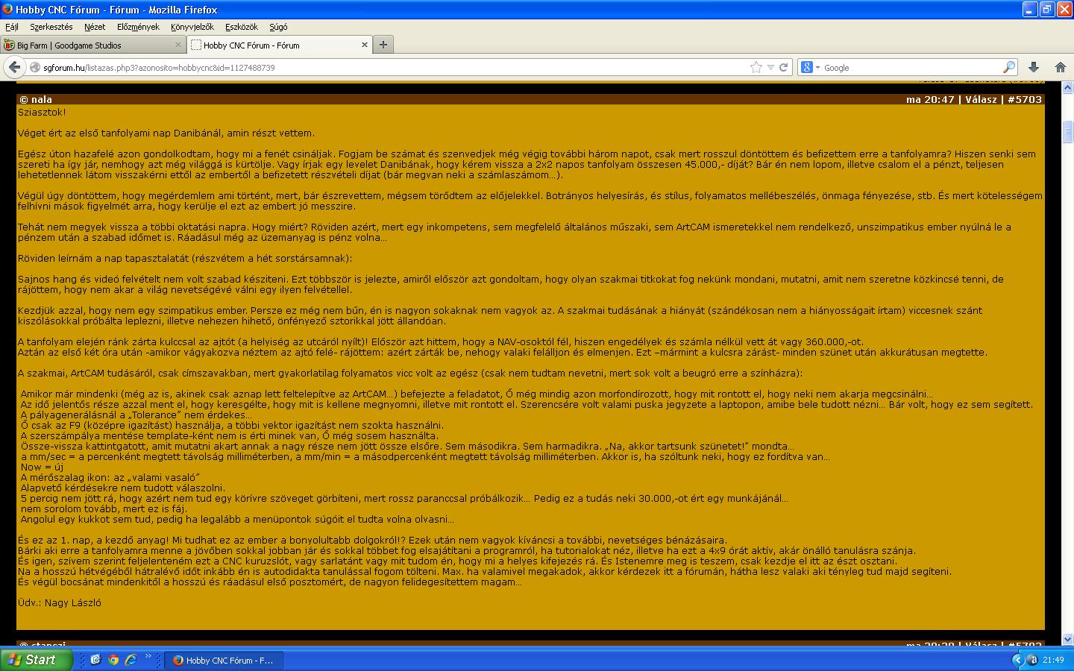Expand hidden quick launch icons chevron
Viewport: 1074px width, 671px height.
[148, 657]
